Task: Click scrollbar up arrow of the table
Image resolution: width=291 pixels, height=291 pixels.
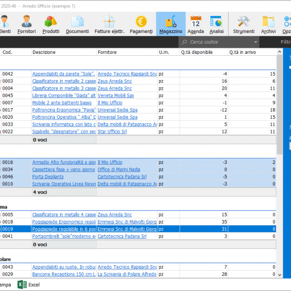Action: click(x=279, y=52)
